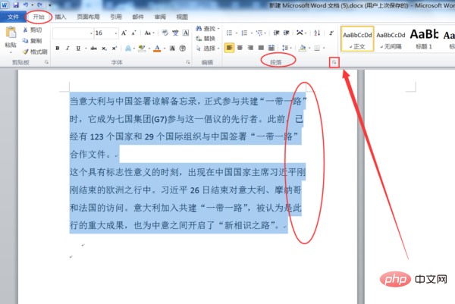Open Find (查找) from editing group

(x=206, y=29)
